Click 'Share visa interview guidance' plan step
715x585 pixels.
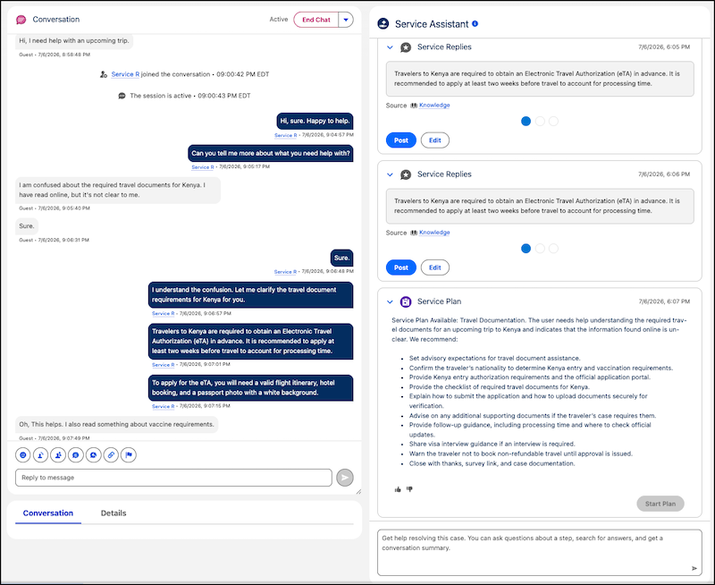[492, 444]
